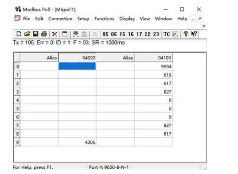Click the Disconnect toolbar icon
Image resolution: width=238 pixels, height=174 pixels.
point(84,34)
